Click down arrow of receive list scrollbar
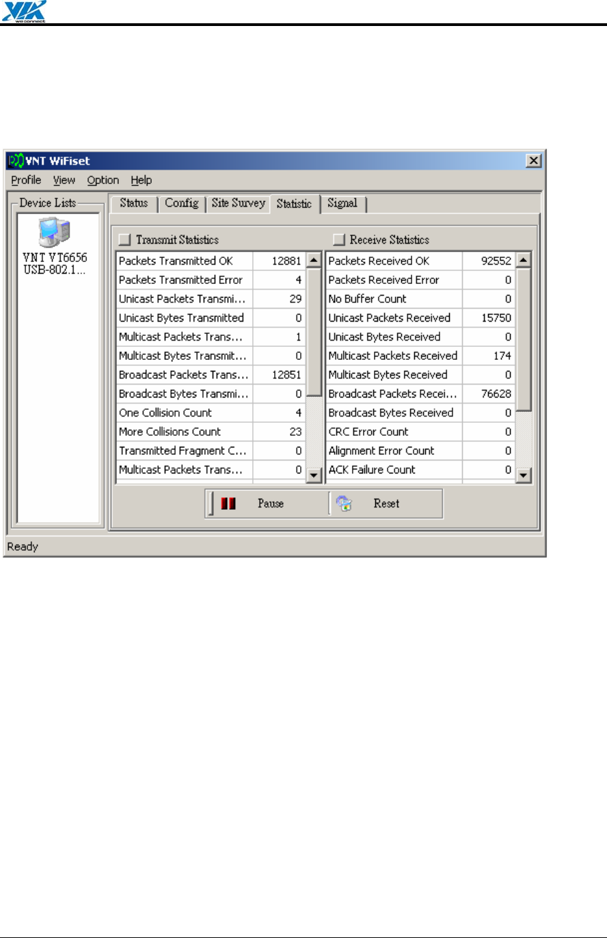Viewport: 607px width, 938px height. (x=524, y=474)
